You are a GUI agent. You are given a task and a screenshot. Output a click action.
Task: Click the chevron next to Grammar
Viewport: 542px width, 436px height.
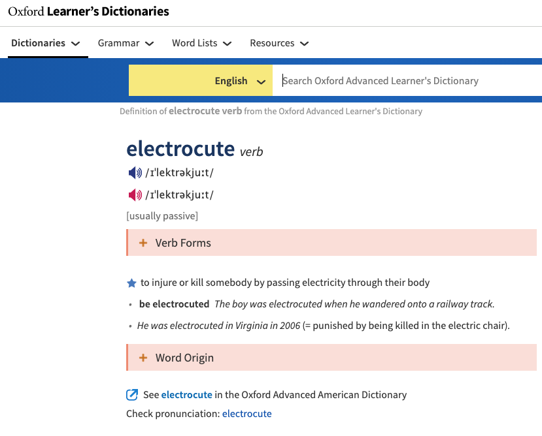click(x=149, y=44)
